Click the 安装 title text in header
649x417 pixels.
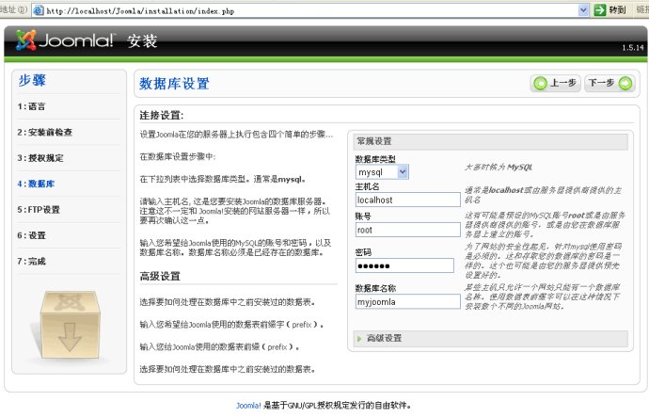[142, 41]
